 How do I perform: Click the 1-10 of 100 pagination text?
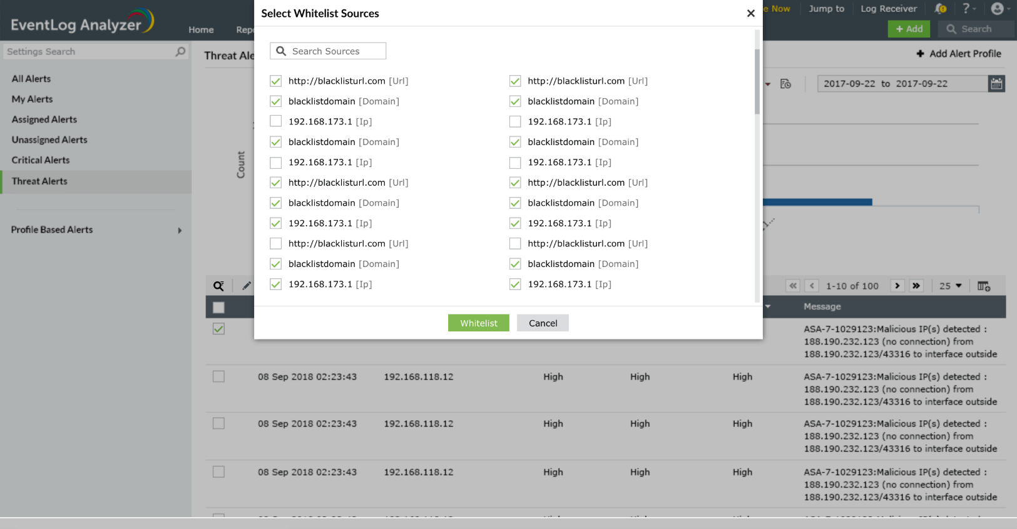(852, 286)
